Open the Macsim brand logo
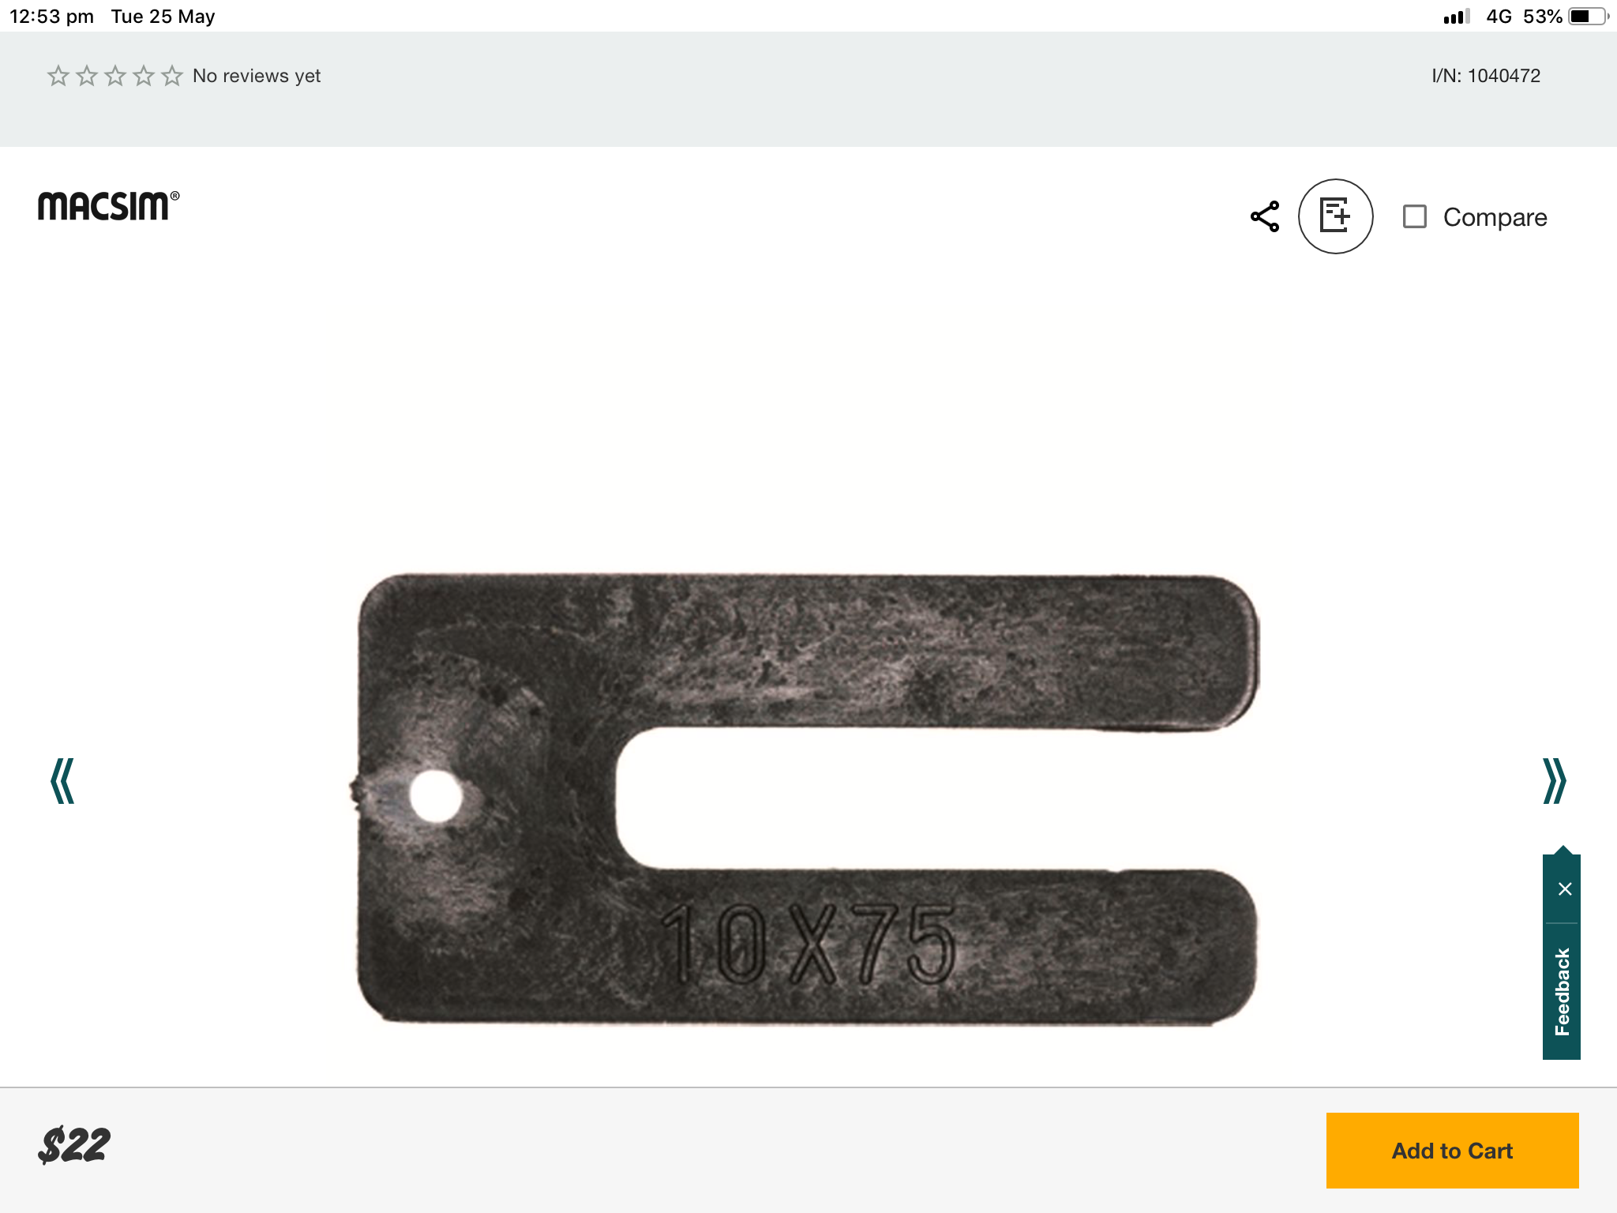The image size is (1617, 1213). click(109, 205)
